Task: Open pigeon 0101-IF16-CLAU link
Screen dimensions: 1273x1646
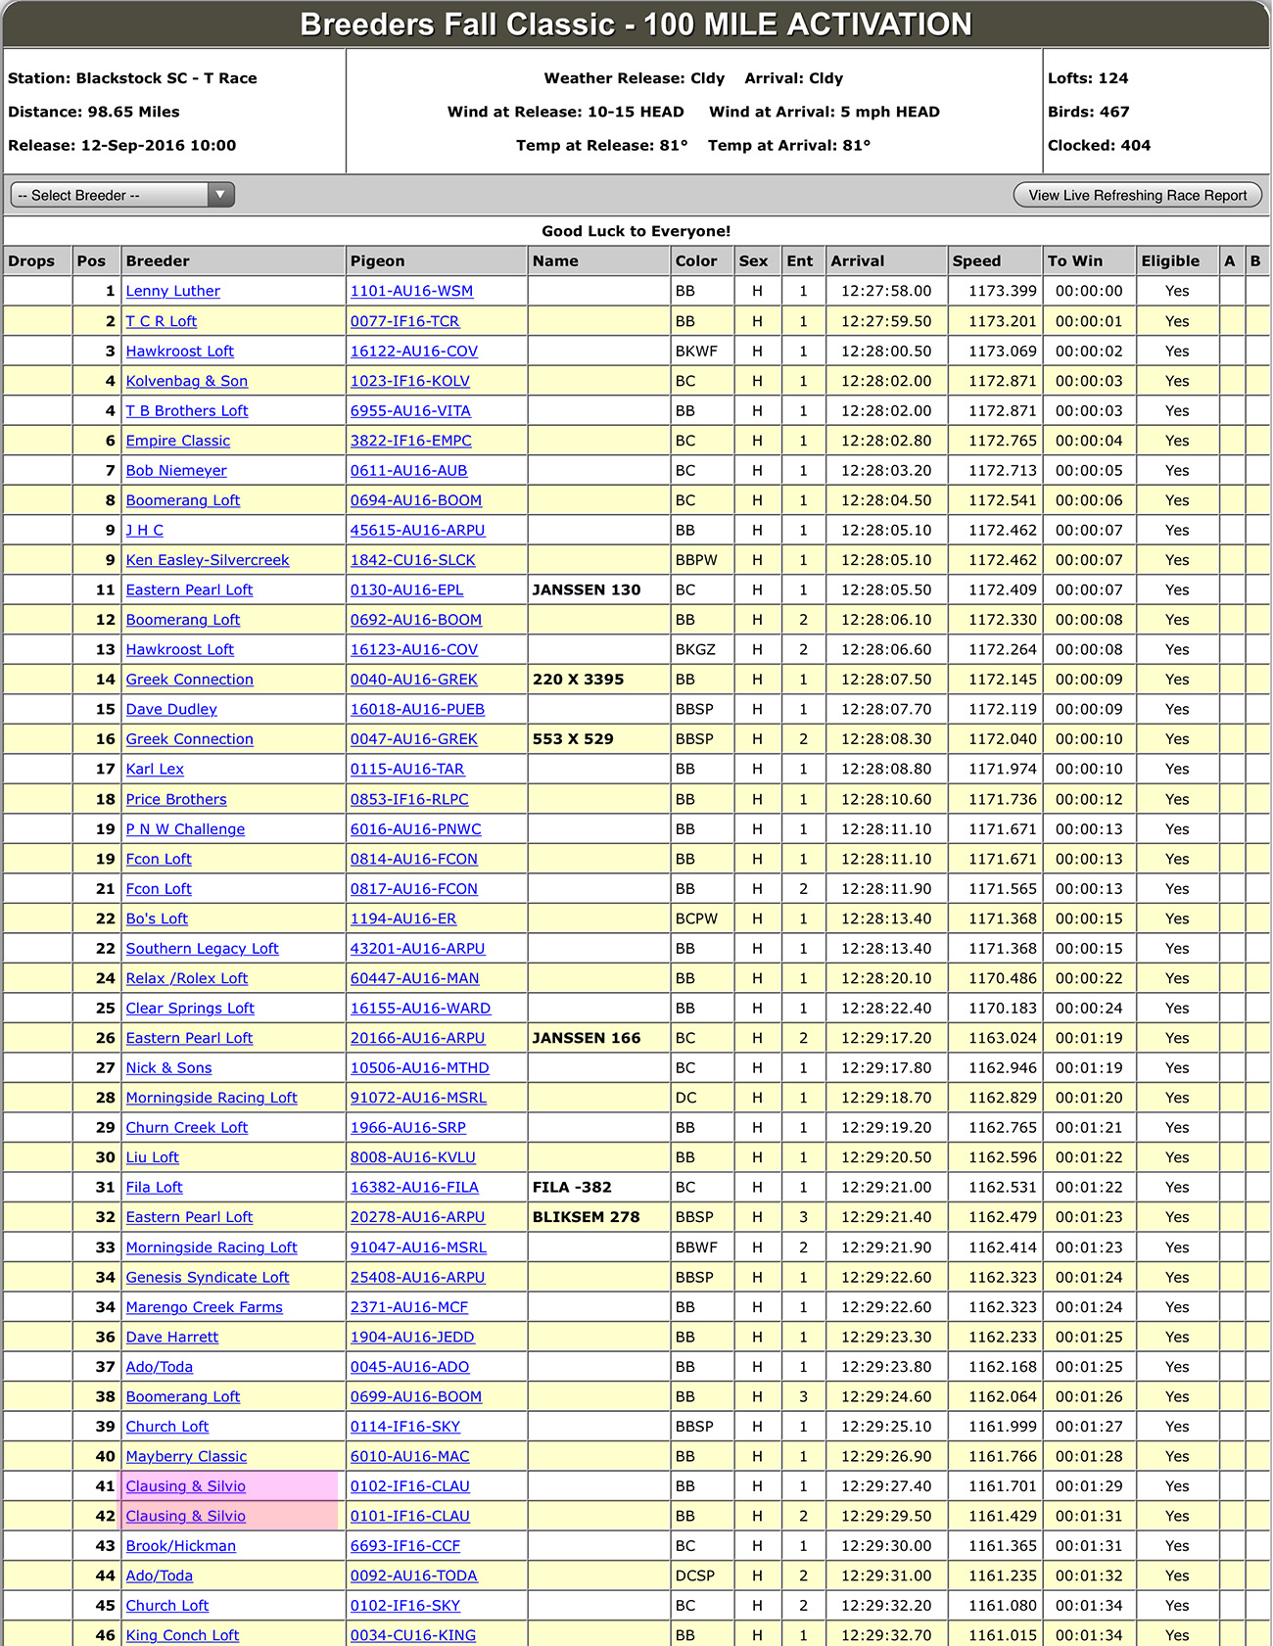Action: tap(409, 1516)
